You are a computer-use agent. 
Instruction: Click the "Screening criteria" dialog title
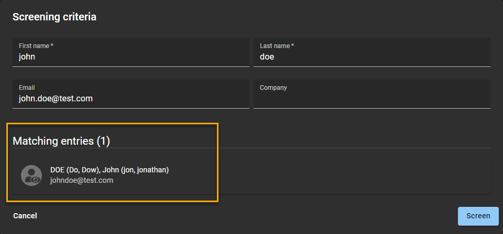pyautogui.click(x=54, y=17)
